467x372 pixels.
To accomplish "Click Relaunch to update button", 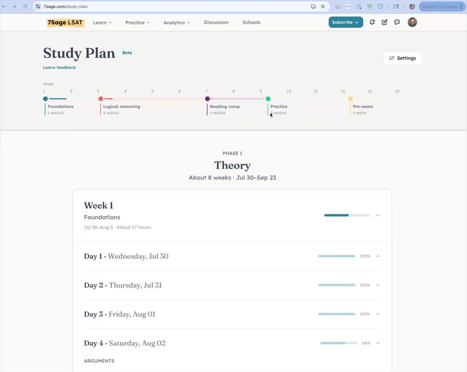I will click(442, 7).
